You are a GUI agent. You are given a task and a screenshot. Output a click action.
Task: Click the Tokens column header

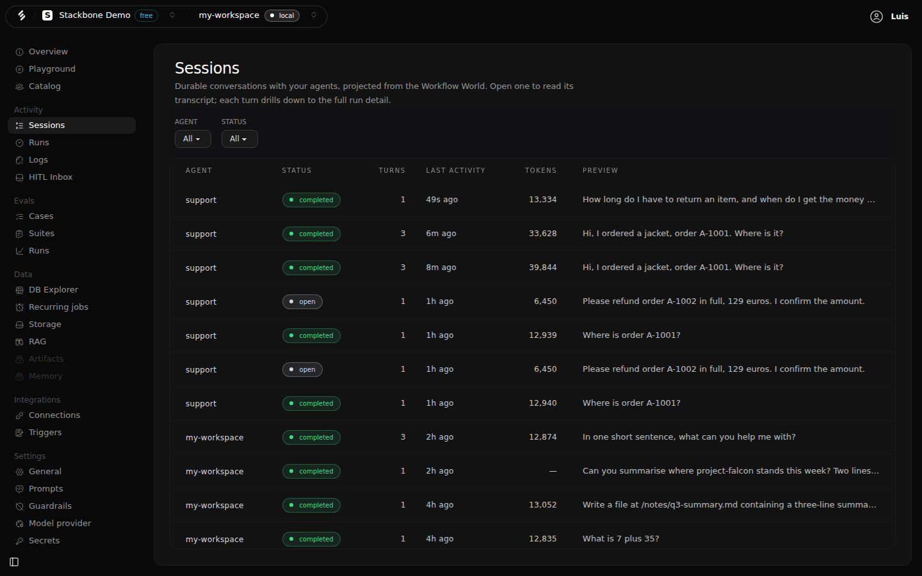[x=540, y=171]
